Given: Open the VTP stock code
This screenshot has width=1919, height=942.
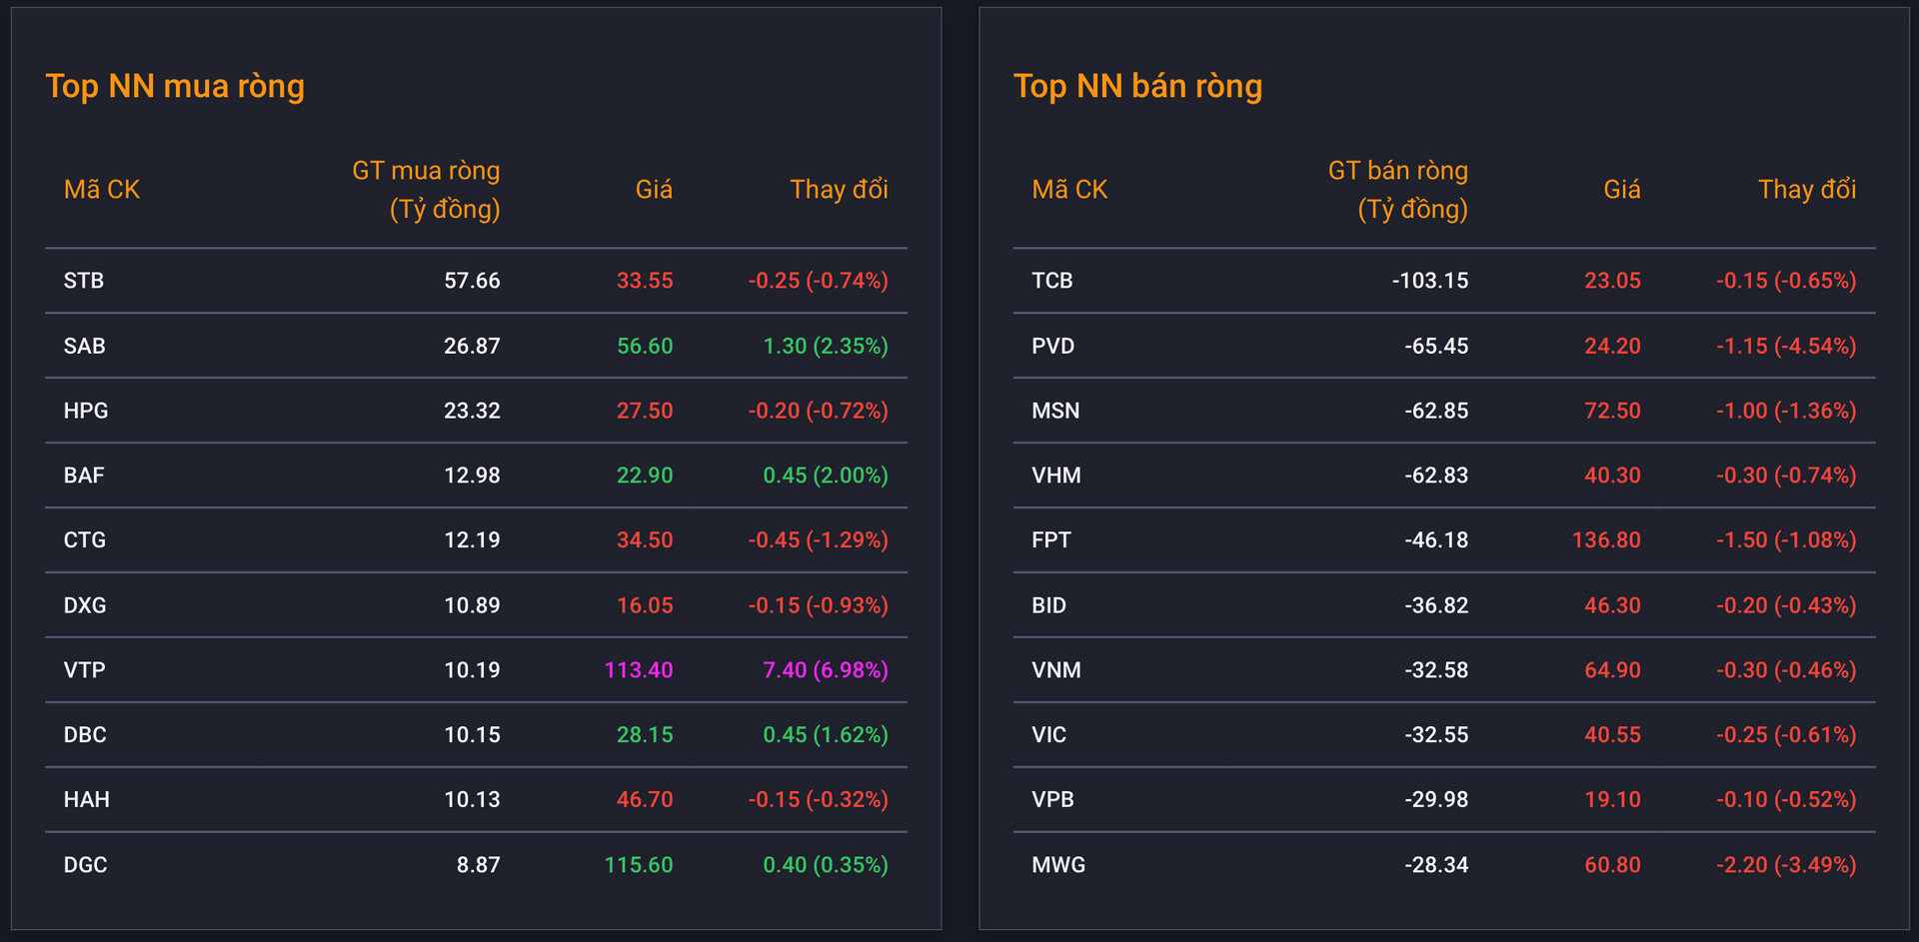Looking at the screenshot, I should (x=85, y=670).
